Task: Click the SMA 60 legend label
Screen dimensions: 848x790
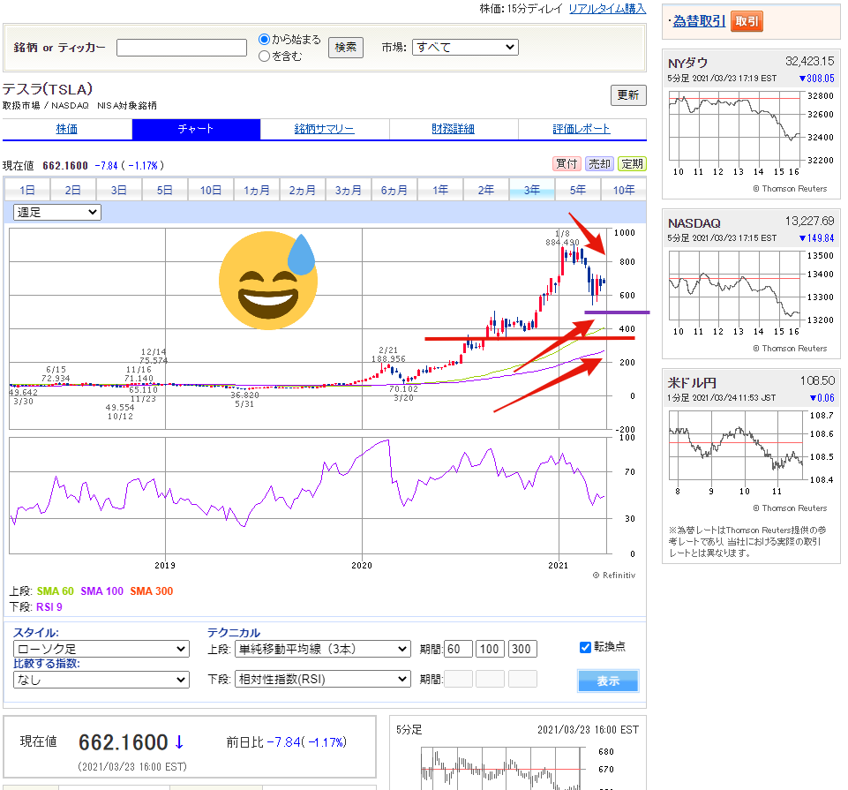Action: (56, 591)
